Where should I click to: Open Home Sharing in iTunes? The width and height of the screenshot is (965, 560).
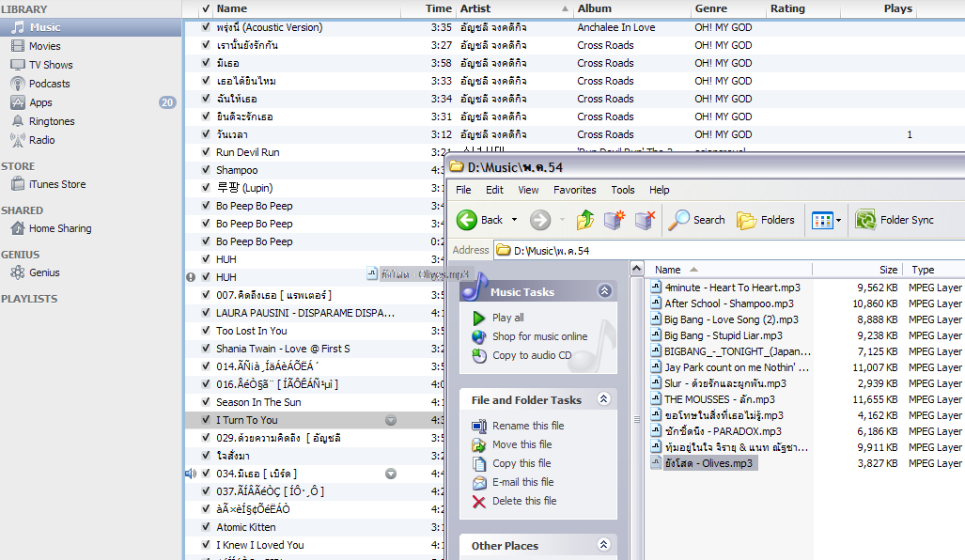coord(60,228)
